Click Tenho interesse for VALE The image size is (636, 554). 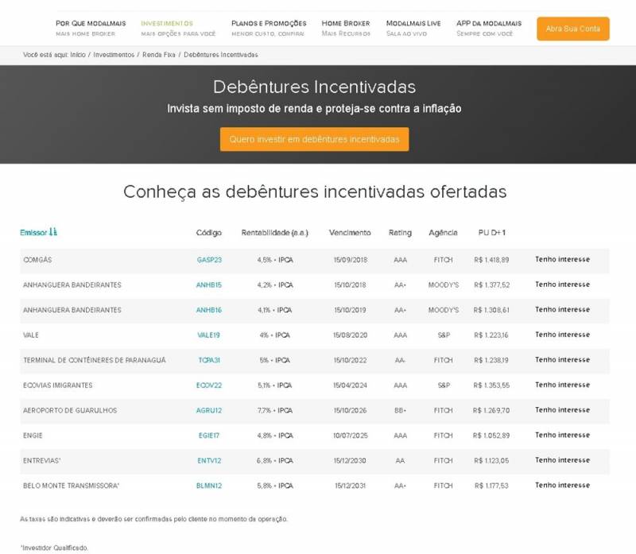click(562, 335)
